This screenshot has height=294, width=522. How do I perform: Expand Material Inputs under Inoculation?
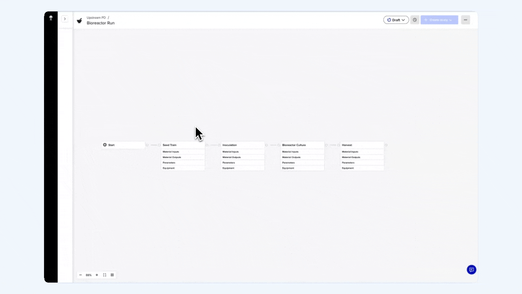point(230,151)
